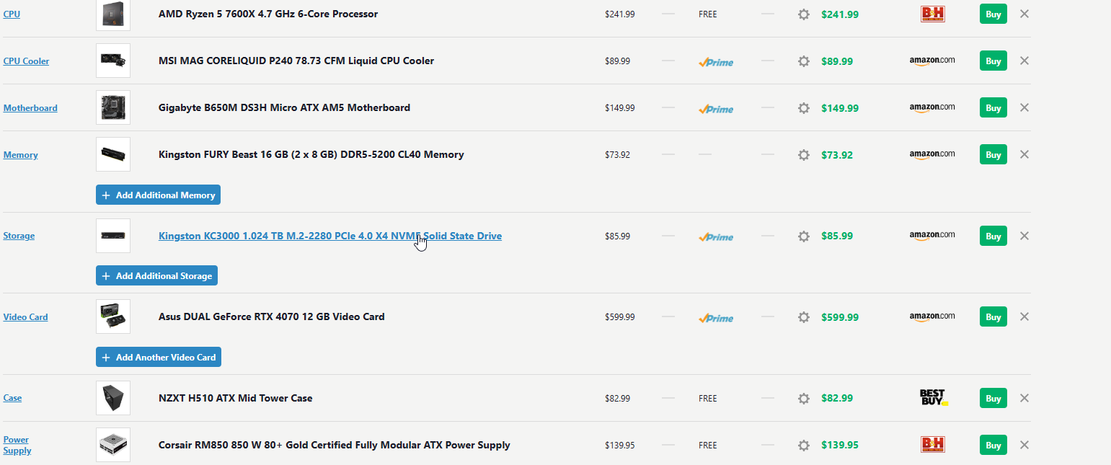
Task: Click the Asus RTX 4070 product image
Action: pos(113,316)
